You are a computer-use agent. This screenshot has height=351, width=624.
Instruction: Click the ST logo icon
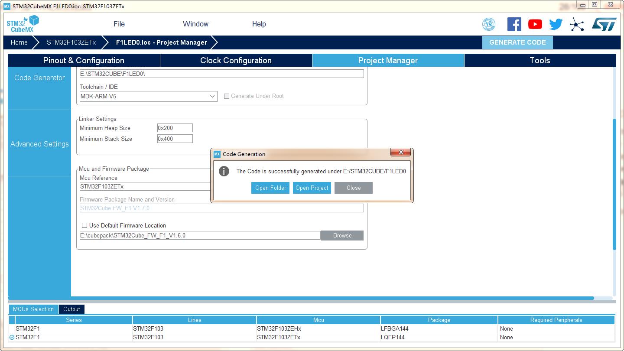pos(604,24)
